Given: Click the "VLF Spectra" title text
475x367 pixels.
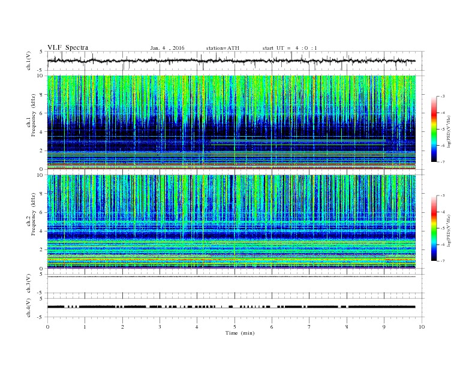Looking at the screenshot, I should pyautogui.click(x=68, y=47).
